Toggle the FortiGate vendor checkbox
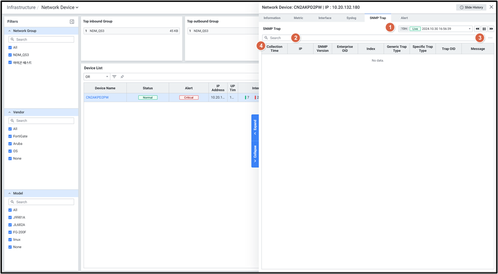 coord(10,136)
